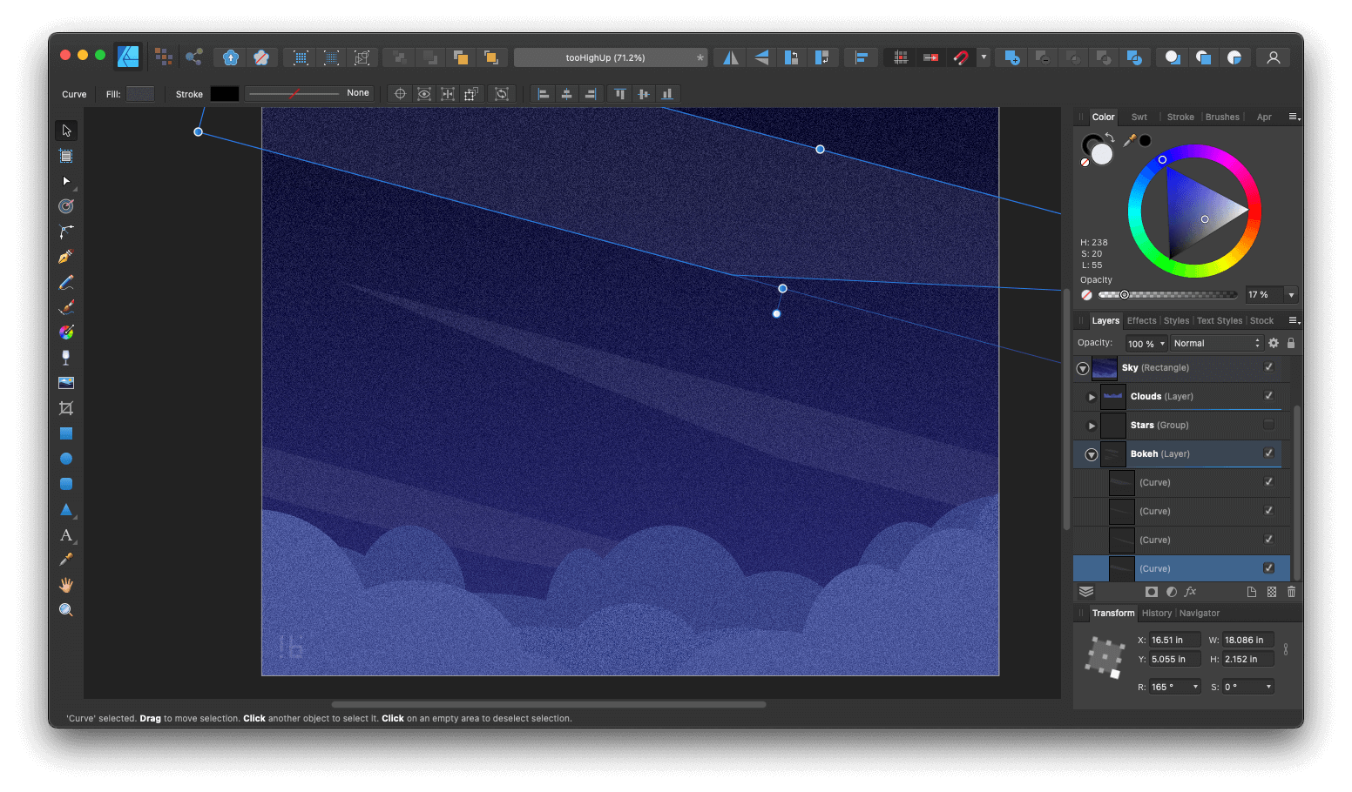Show the Stars group by checking its box
Screen dimensions: 1352x792
pyautogui.click(x=1267, y=425)
